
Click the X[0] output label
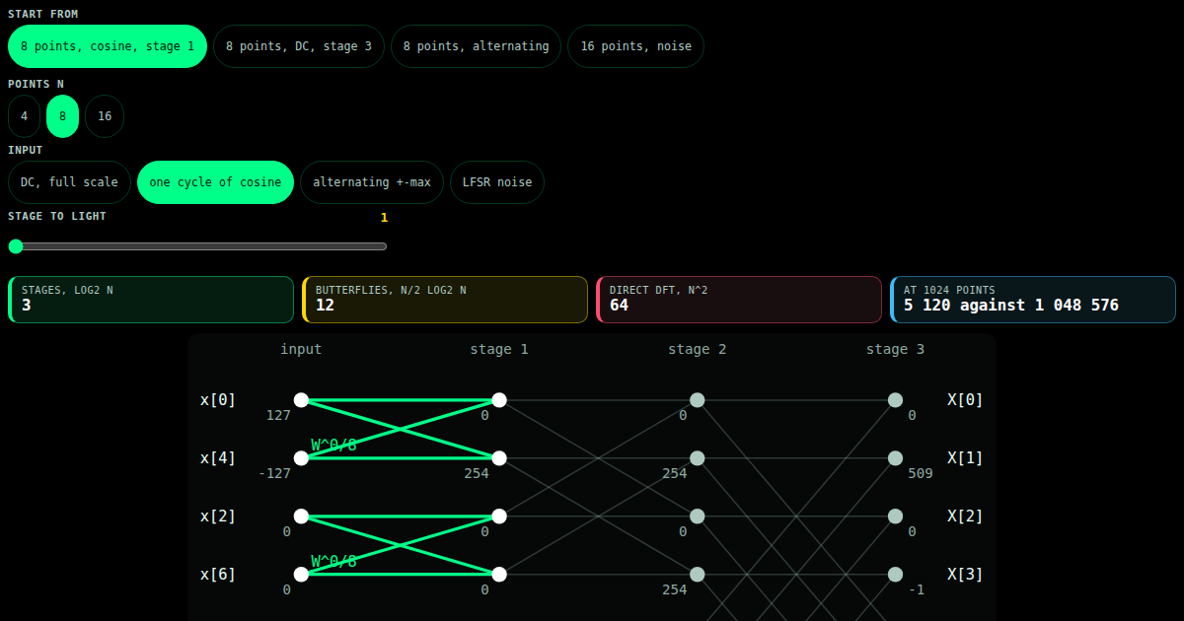point(965,399)
